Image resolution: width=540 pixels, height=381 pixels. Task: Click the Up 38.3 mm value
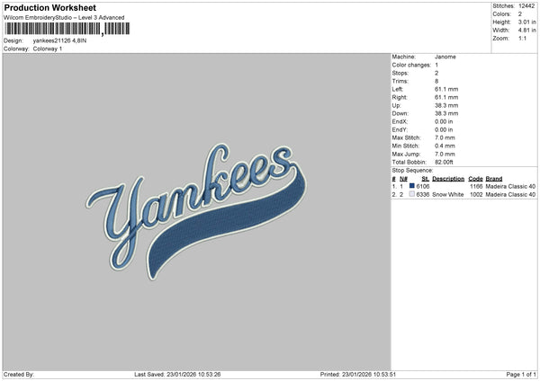click(x=446, y=105)
